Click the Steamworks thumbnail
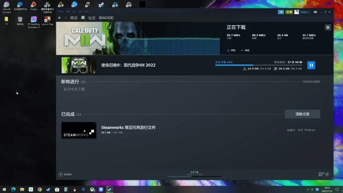The width and height of the screenshot is (343, 193). (x=79, y=130)
